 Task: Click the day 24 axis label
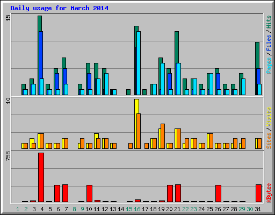click(x=201, y=209)
